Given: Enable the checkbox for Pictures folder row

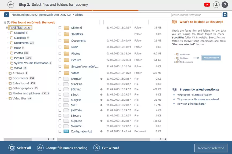Looking at the screenshot, I should 60,60.
